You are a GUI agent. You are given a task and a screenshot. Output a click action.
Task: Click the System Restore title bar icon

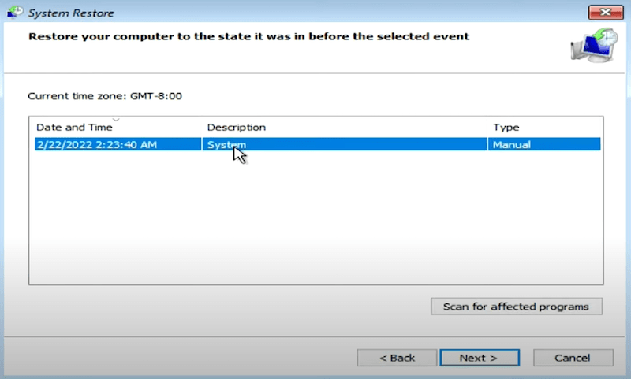[x=13, y=12]
